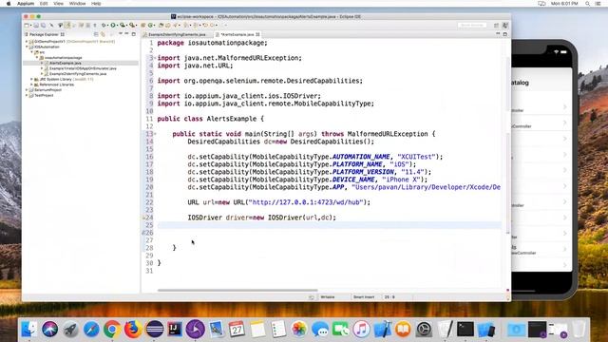Open the Help menu in menu bar

[x=96, y=4]
